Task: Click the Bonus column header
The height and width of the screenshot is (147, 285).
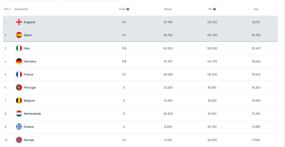Action: (x=168, y=9)
